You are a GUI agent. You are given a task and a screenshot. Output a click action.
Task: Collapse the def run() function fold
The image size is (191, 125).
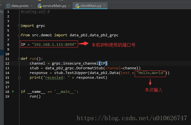[19, 59]
